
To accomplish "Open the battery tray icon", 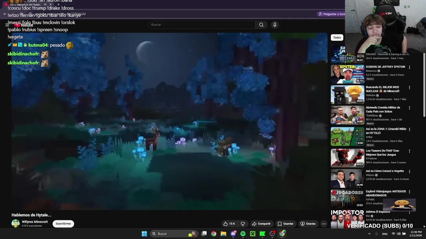I will point(404,234).
